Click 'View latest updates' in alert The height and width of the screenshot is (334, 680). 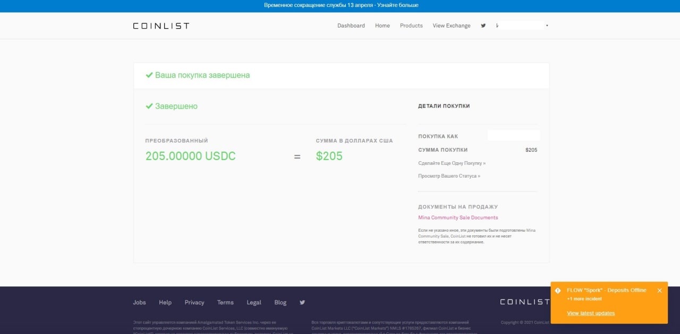tap(591, 313)
